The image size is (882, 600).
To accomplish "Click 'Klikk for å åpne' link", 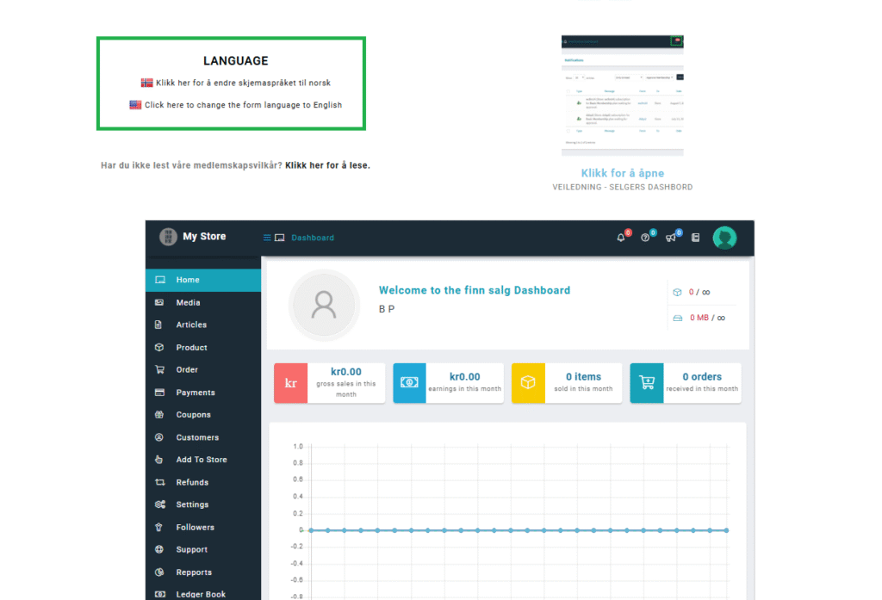I will (622, 173).
